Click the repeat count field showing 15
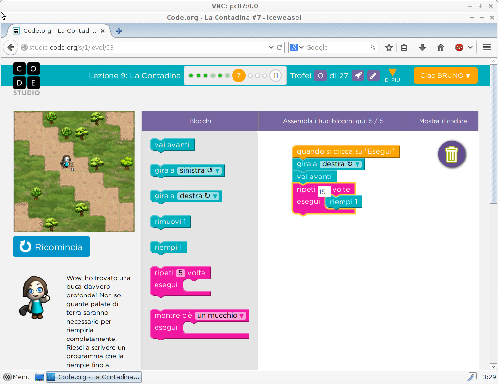The image size is (498, 384). point(323,192)
